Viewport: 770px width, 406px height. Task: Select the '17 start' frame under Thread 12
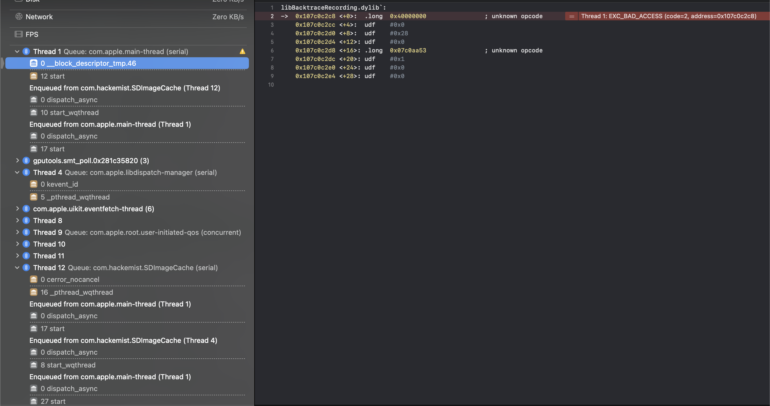pos(53,328)
